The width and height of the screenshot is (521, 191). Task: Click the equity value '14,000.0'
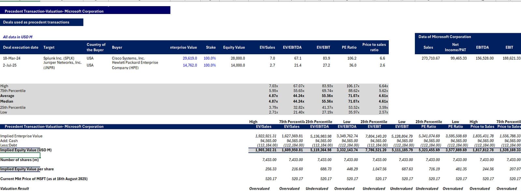(238, 65)
